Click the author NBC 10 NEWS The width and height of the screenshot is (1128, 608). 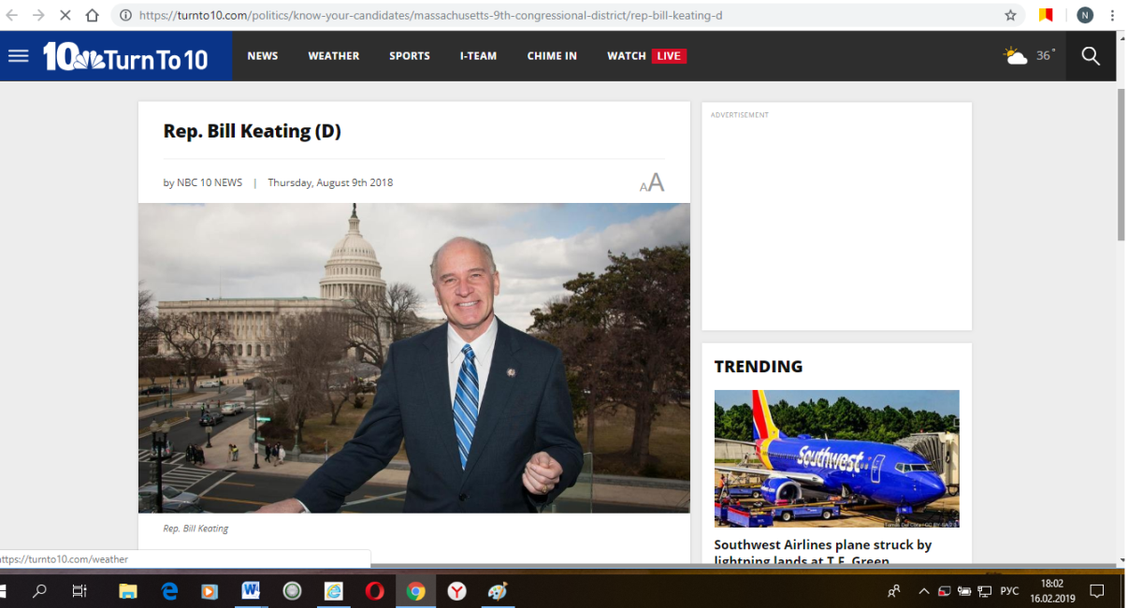(x=210, y=182)
